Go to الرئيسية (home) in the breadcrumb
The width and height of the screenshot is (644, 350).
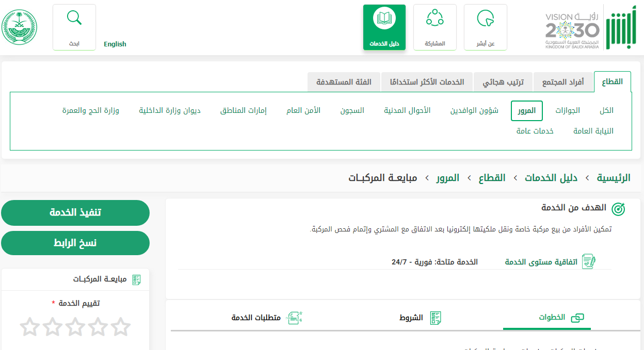click(614, 178)
